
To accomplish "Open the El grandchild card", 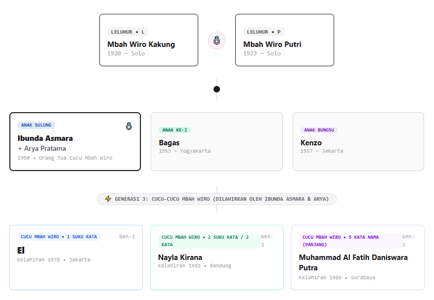I will click(x=76, y=257).
